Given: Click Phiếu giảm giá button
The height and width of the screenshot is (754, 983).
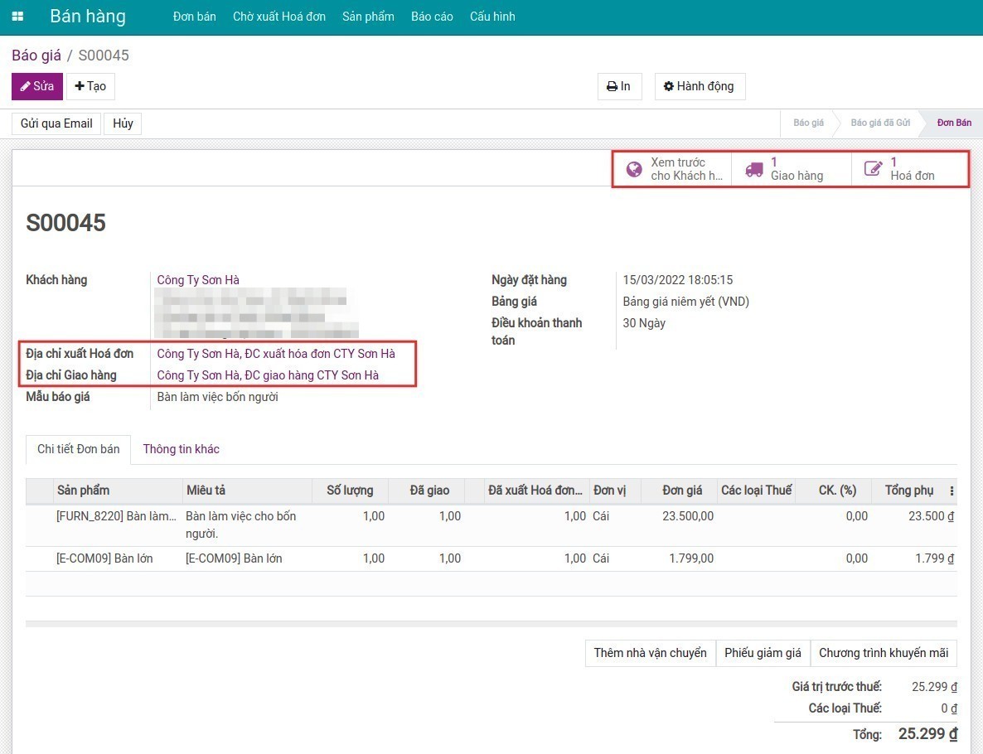Looking at the screenshot, I should coord(763,653).
